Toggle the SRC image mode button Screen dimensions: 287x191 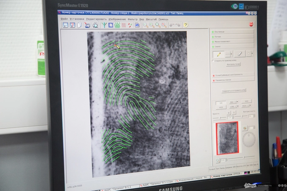click(221, 102)
